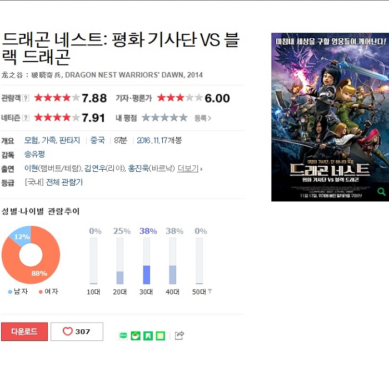
Task: Click the heart like icon
Action: coord(67,331)
